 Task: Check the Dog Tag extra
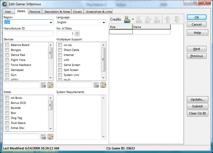pyautogui.click(x=7, y=118)
